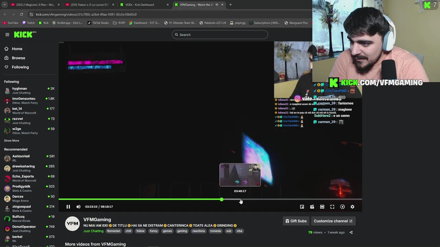Open a new browser tab
Image resolution: width=440 pixels, height=247 pixels.
pos(230,5)
